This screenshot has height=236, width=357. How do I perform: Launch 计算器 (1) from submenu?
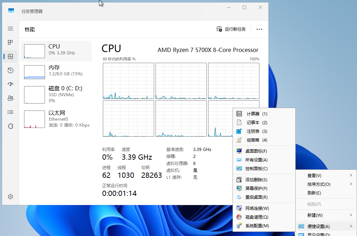pos(264,114)
